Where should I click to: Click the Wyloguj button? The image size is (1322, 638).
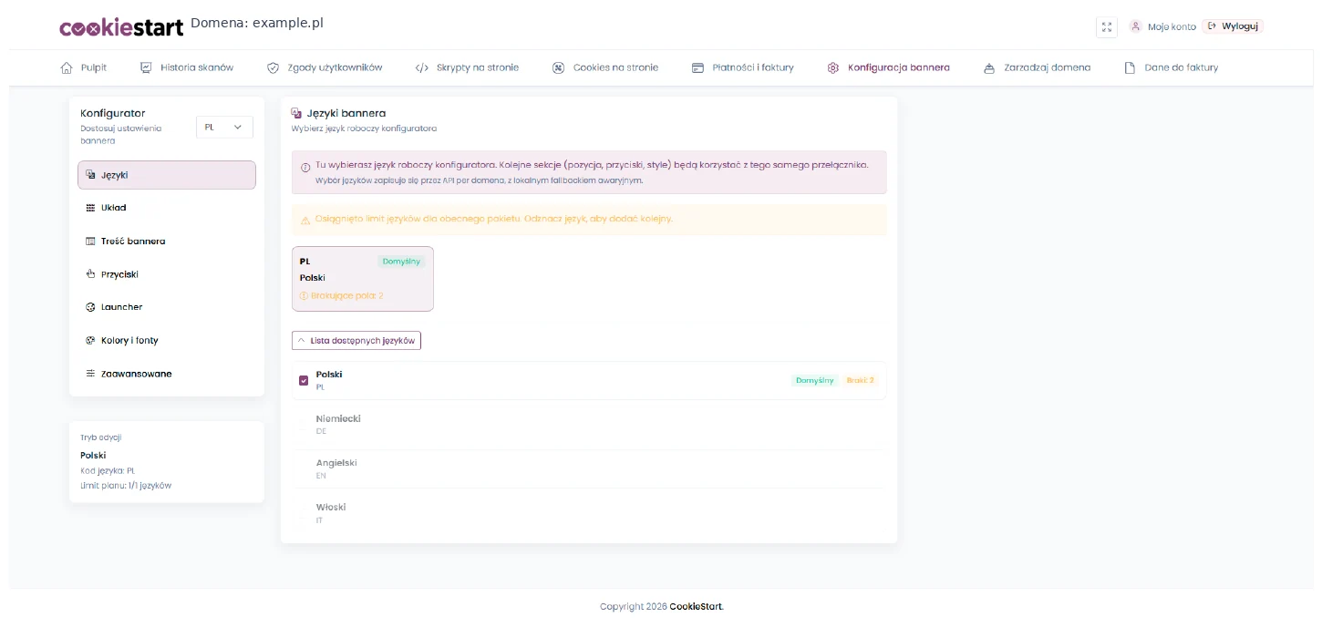point(1233,26)
